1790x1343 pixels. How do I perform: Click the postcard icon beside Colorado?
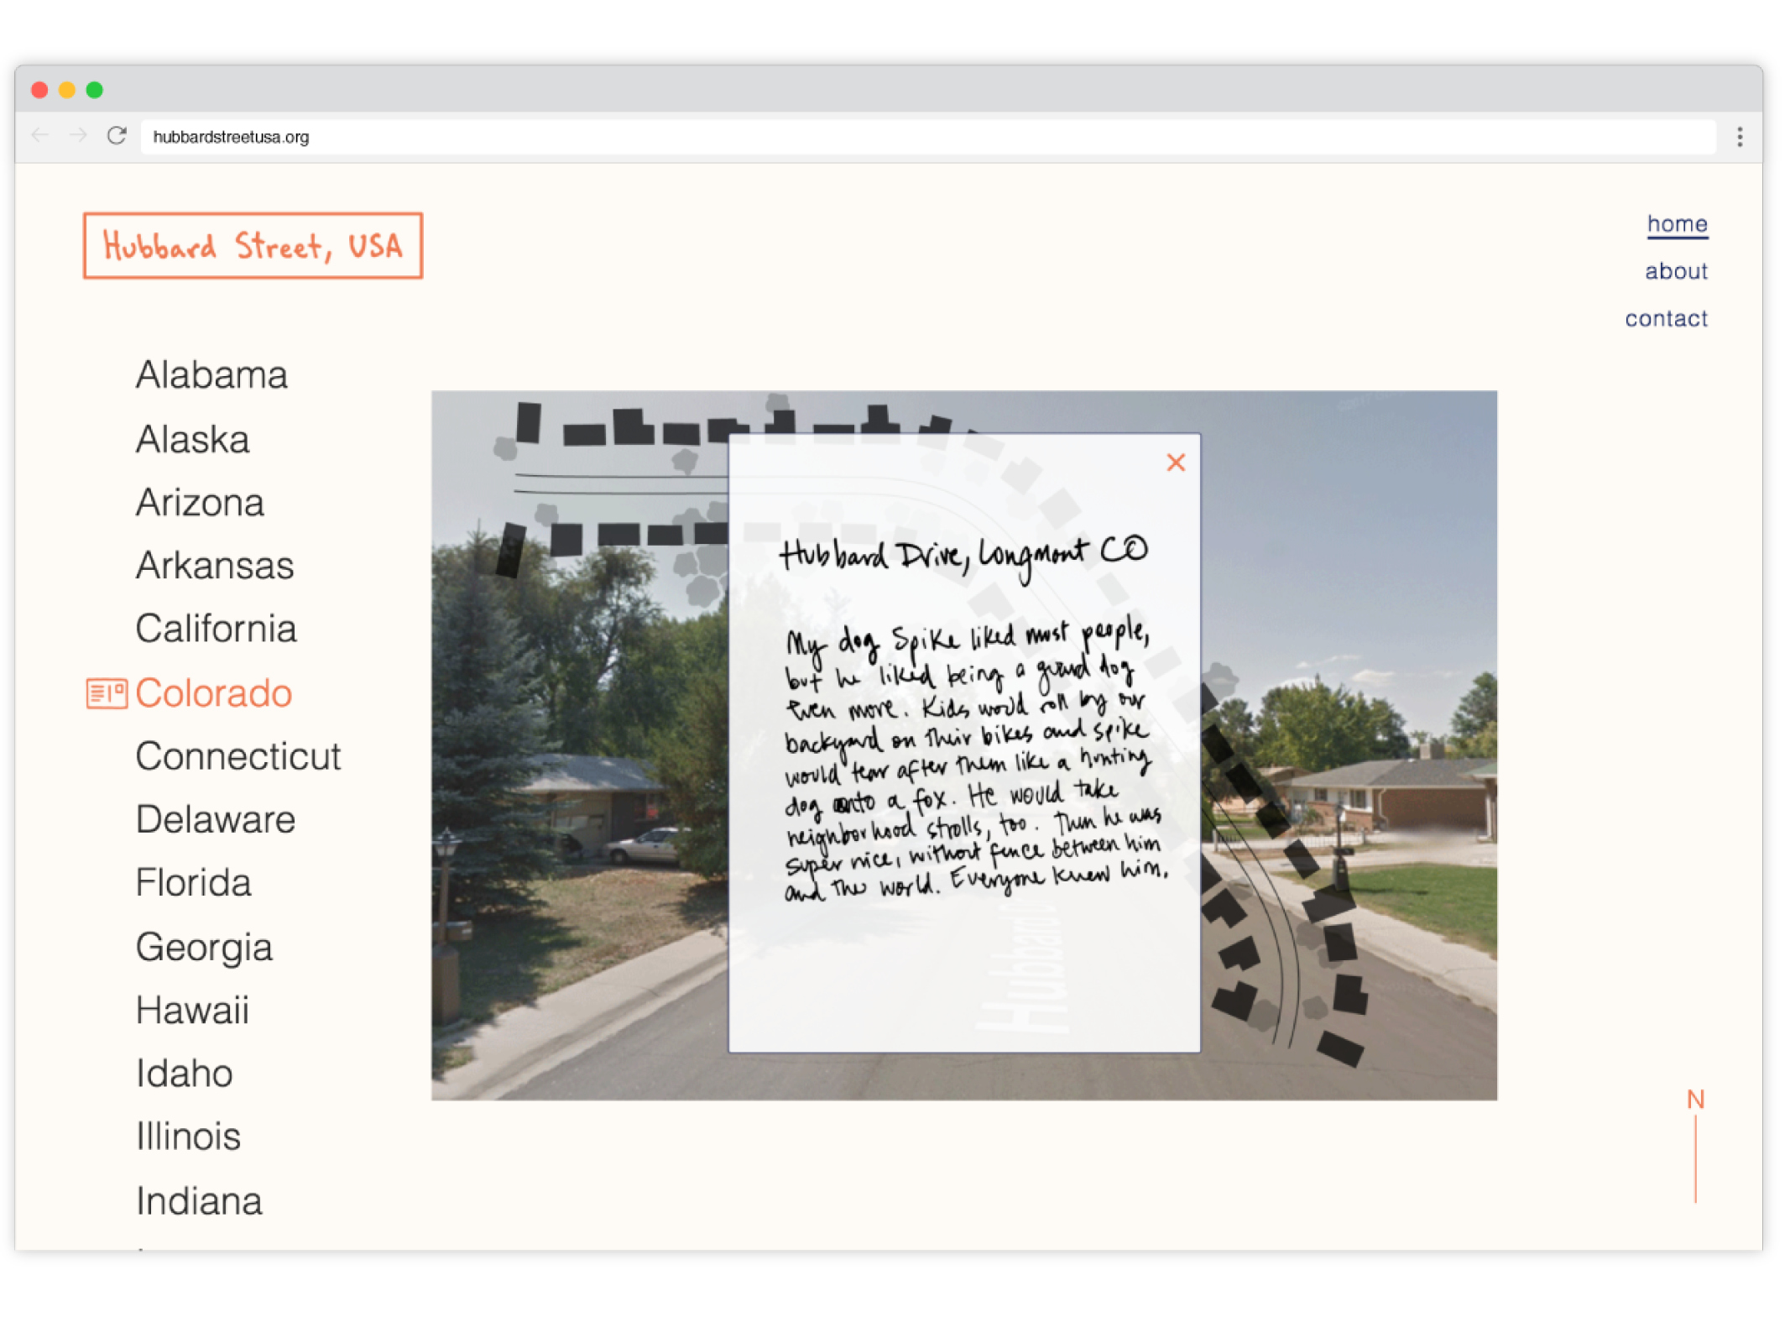coord(107,693)
